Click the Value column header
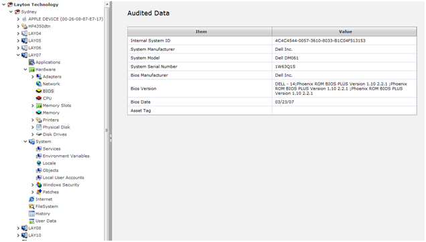 [x=344, y=31]
